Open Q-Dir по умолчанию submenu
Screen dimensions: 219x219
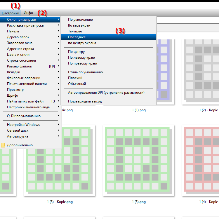(30, 116)
